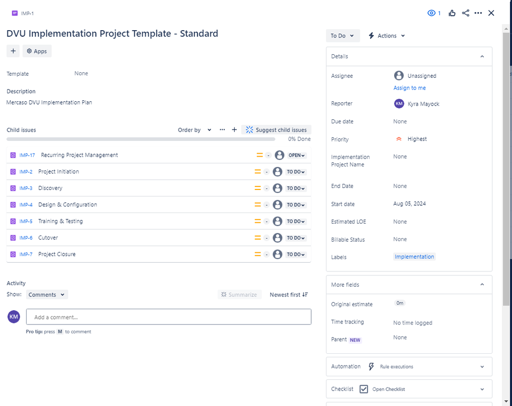Close the issue dialog with X

click(x=491, y=13)
